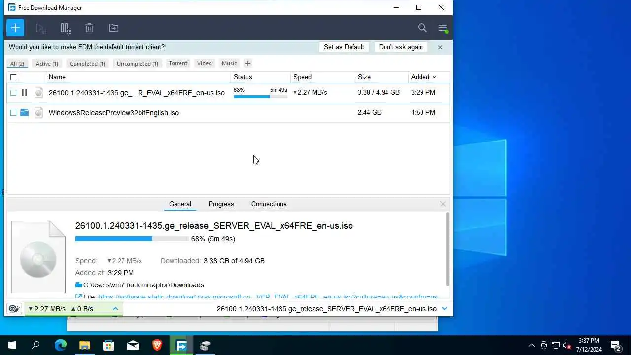The image size is (631, 355).
Task: Filter downloads by All (2)
Action: pos(17,64)
